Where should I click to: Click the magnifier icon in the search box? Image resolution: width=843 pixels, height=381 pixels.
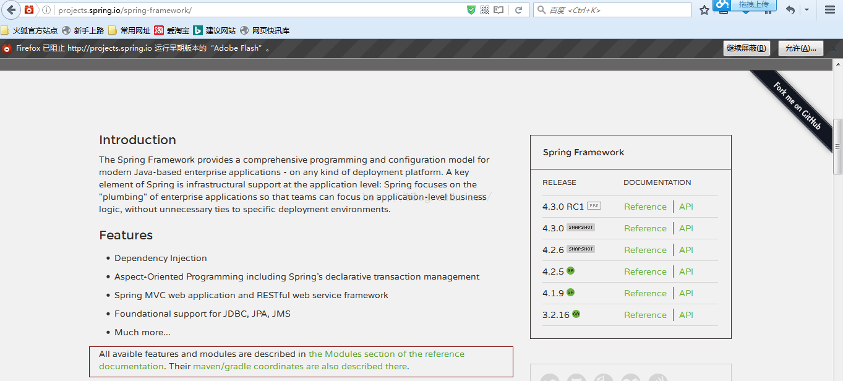pos(541,10)
